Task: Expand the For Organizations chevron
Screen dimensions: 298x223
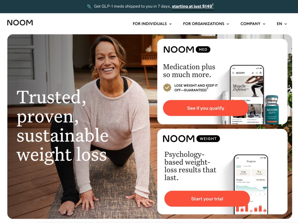Action: tap(228, 24)
